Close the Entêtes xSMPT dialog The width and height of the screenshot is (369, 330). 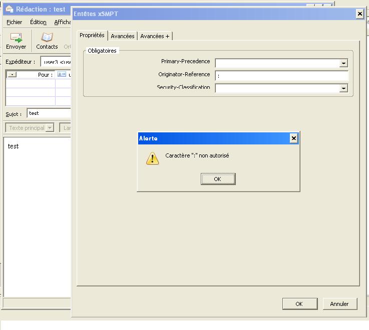359,14
